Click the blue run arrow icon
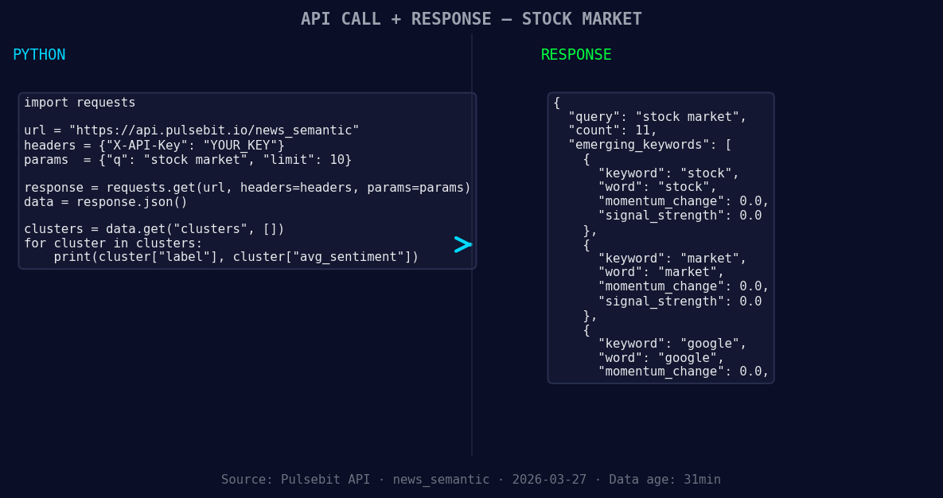Image resolution: width=943 pixels, height=498 pixels. tap(462, 245)
